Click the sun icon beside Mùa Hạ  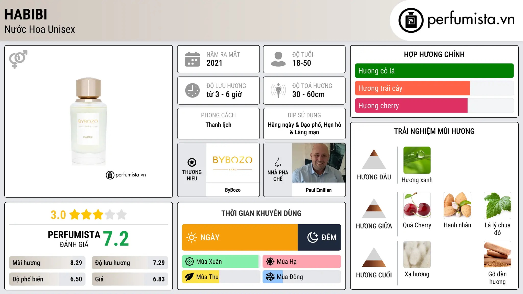270,262
